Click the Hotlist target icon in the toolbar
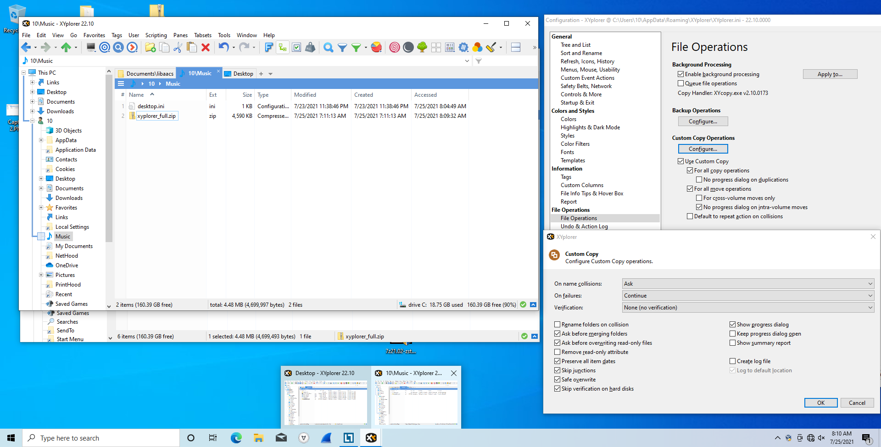This screenshot has width=881, height=447. click(105, 47)
